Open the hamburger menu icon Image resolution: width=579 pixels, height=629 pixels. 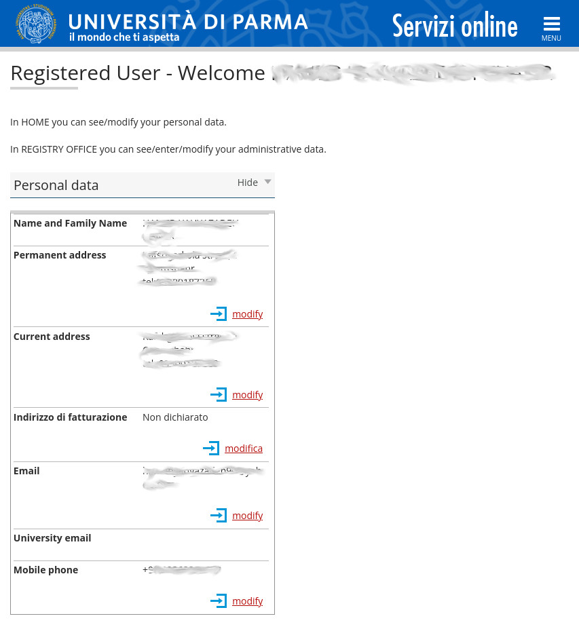[551, 24]
